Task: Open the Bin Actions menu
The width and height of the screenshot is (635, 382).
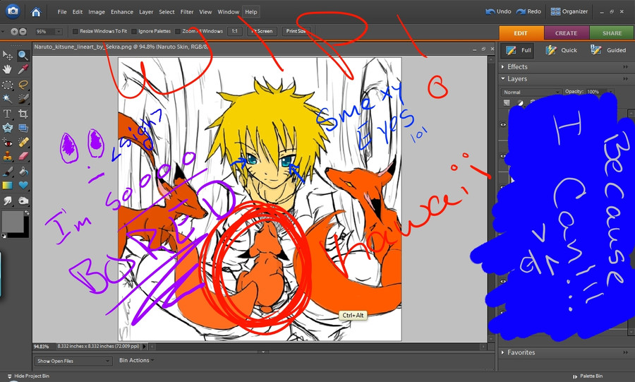Action: (136, 360)
